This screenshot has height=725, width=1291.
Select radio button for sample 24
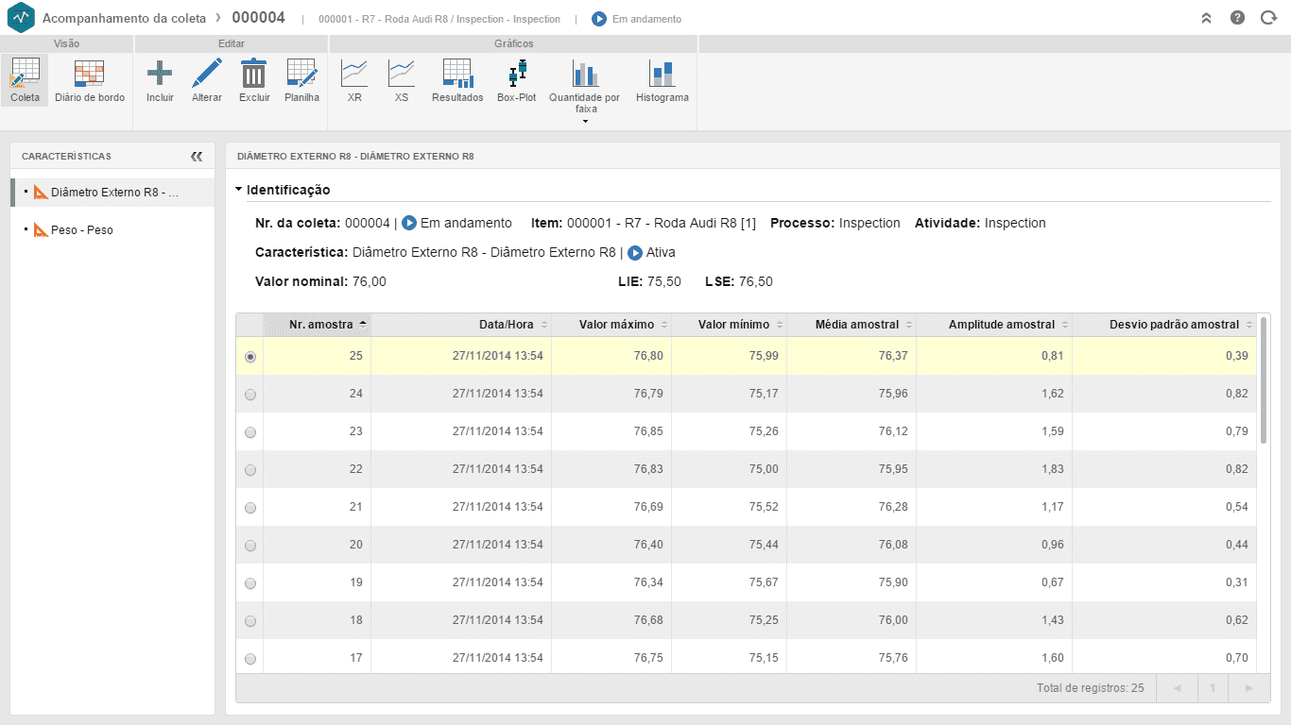250,395
